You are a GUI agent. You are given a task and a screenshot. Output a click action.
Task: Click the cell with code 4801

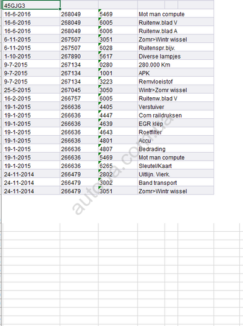[118, 140]
